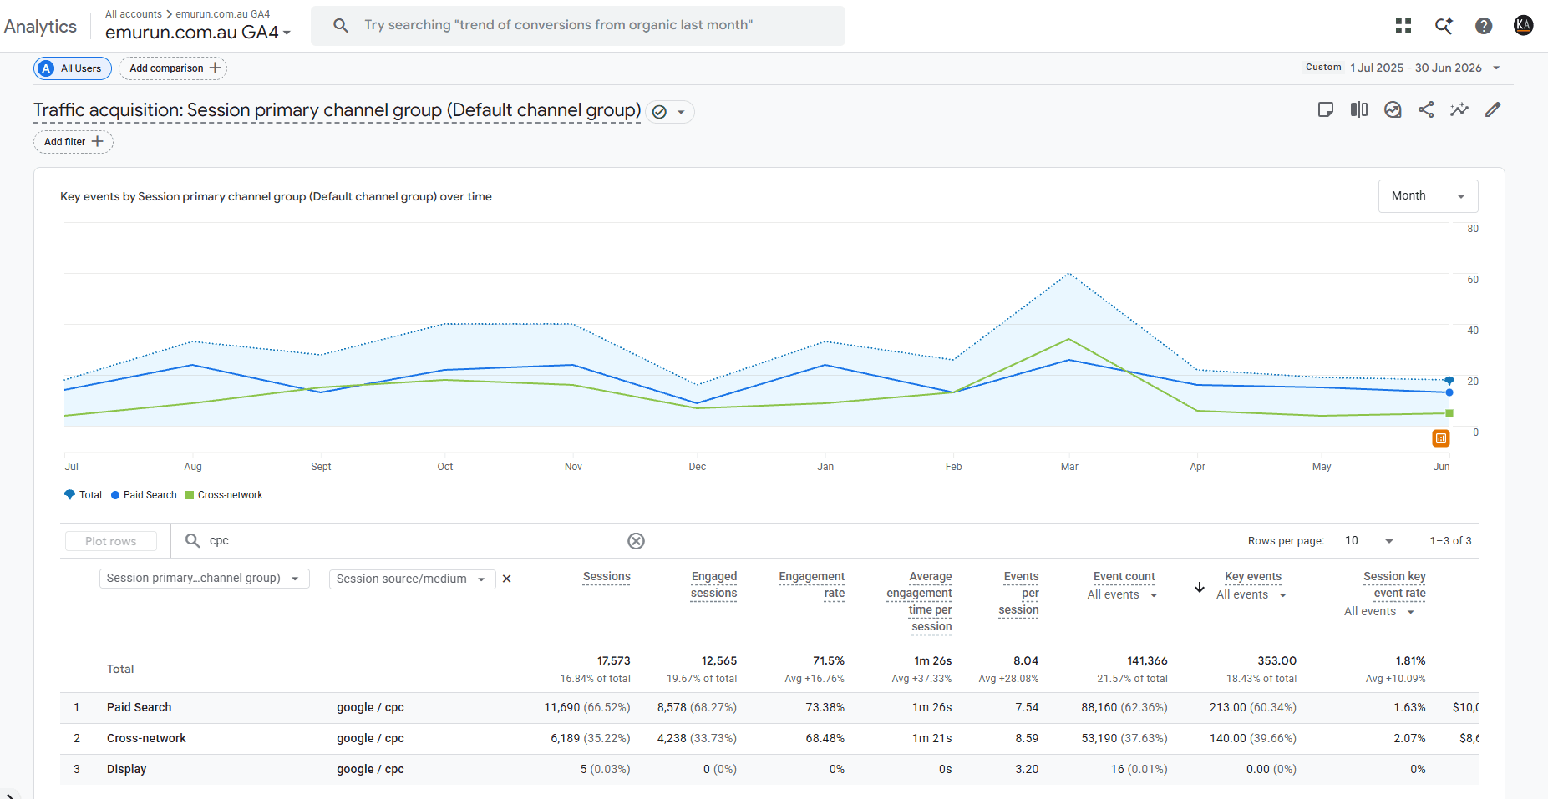Share this report icon
Screen dimensions: 1548x799
point(1426,109)
